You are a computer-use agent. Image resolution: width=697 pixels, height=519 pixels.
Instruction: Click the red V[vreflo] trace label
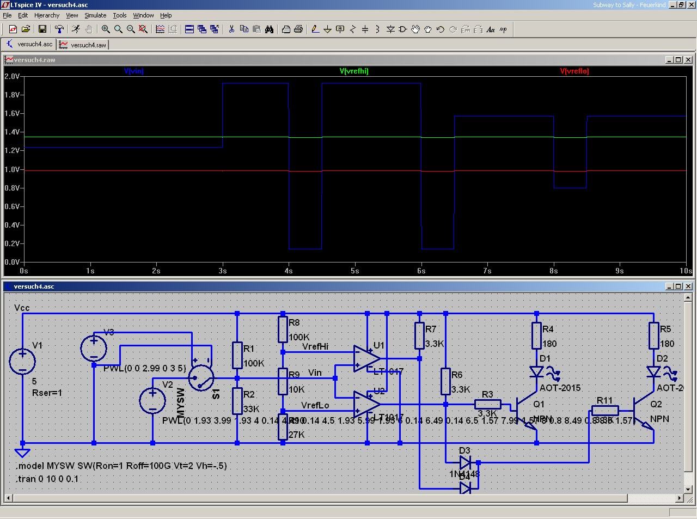click(574, 71)
